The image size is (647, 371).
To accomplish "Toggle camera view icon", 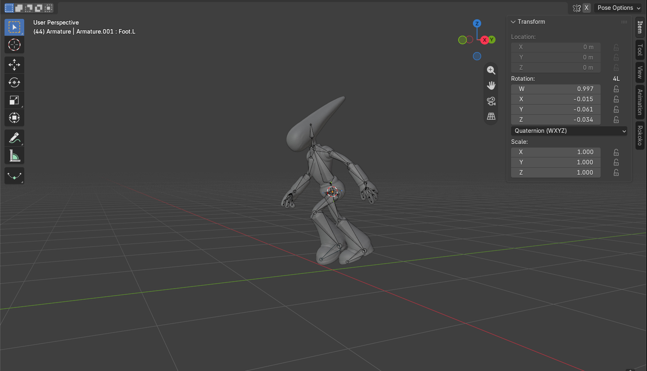I will coord(491,101).
